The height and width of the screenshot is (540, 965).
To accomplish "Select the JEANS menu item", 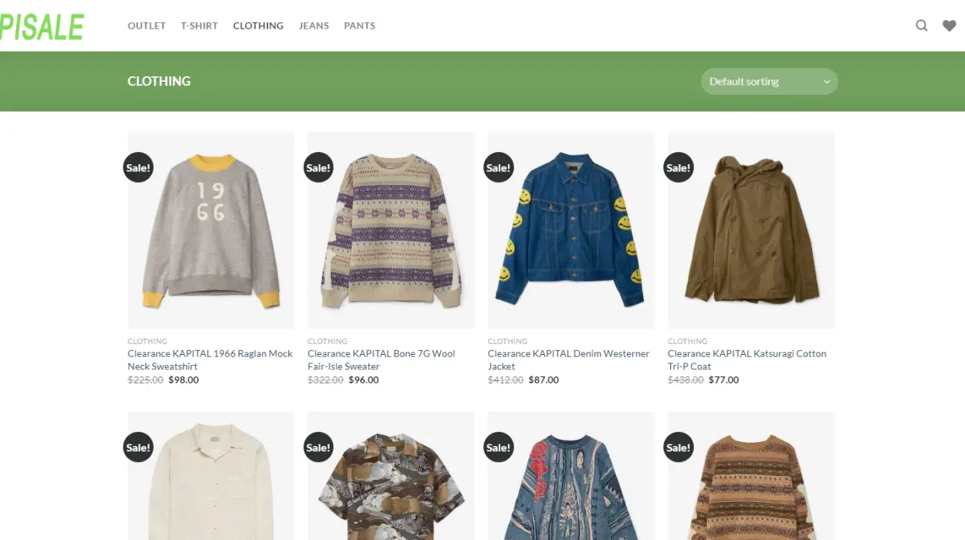I will point(313,25).
